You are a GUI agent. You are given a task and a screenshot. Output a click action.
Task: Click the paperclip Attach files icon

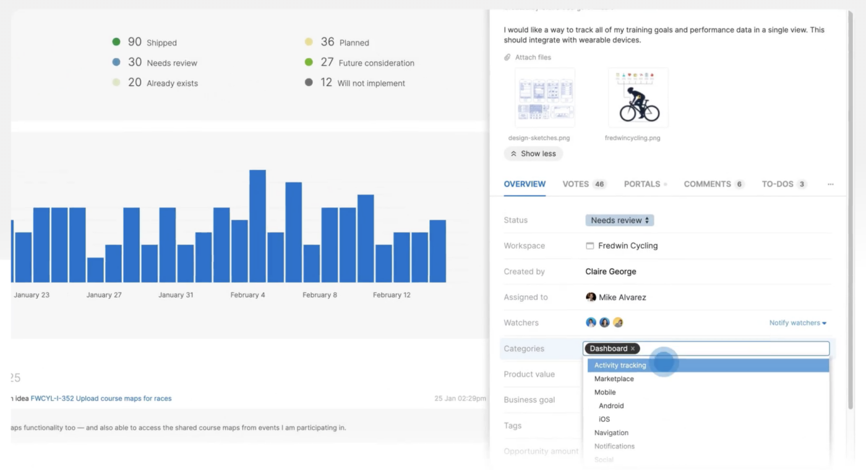508,57
